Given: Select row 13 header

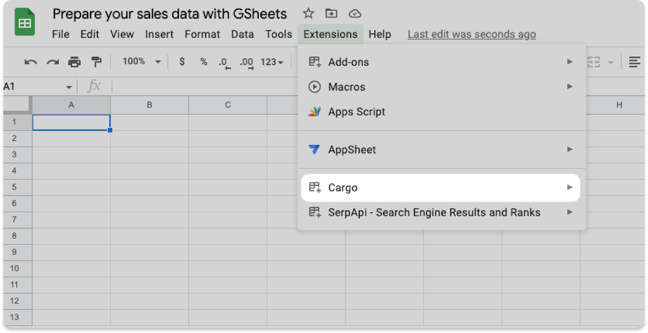Looking at the screenshot, I should click(x=17, y=318).
